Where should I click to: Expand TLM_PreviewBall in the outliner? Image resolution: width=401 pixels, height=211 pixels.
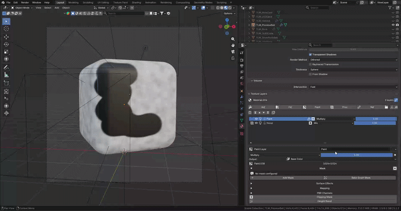[x=249, y=25]
